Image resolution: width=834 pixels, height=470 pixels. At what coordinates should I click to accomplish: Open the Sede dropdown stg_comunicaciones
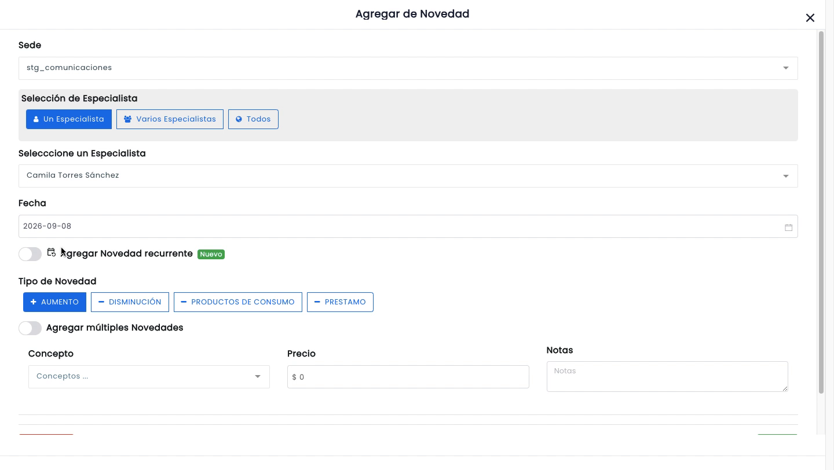[408, 68]
